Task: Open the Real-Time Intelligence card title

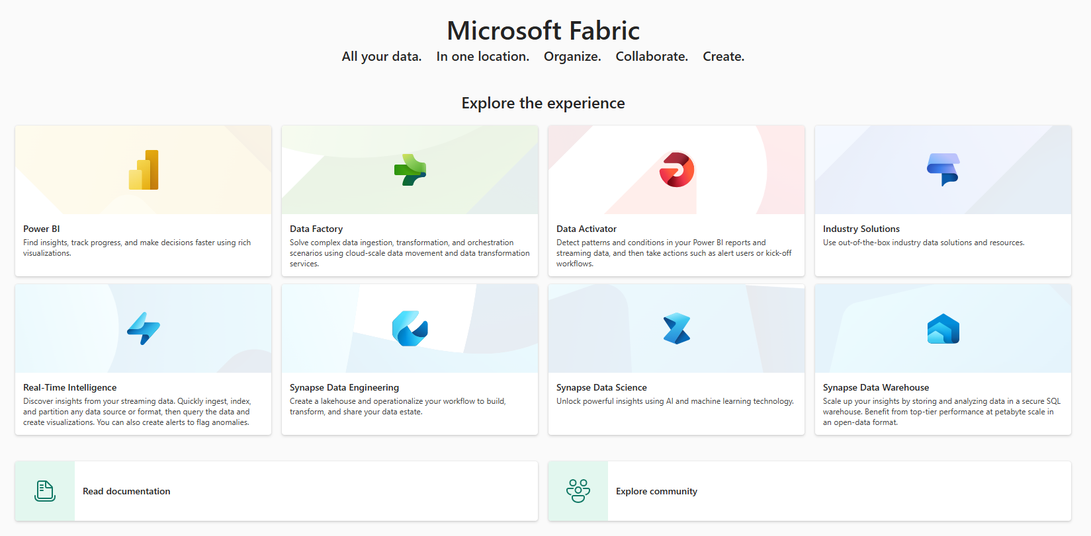Action: [70, 387]
